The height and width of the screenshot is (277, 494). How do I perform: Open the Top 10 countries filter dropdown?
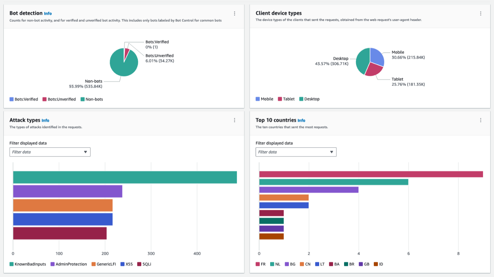coord(296,152)
